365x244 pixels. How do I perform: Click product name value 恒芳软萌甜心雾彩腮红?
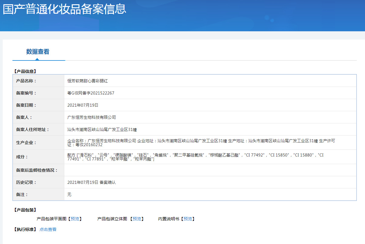87,81
